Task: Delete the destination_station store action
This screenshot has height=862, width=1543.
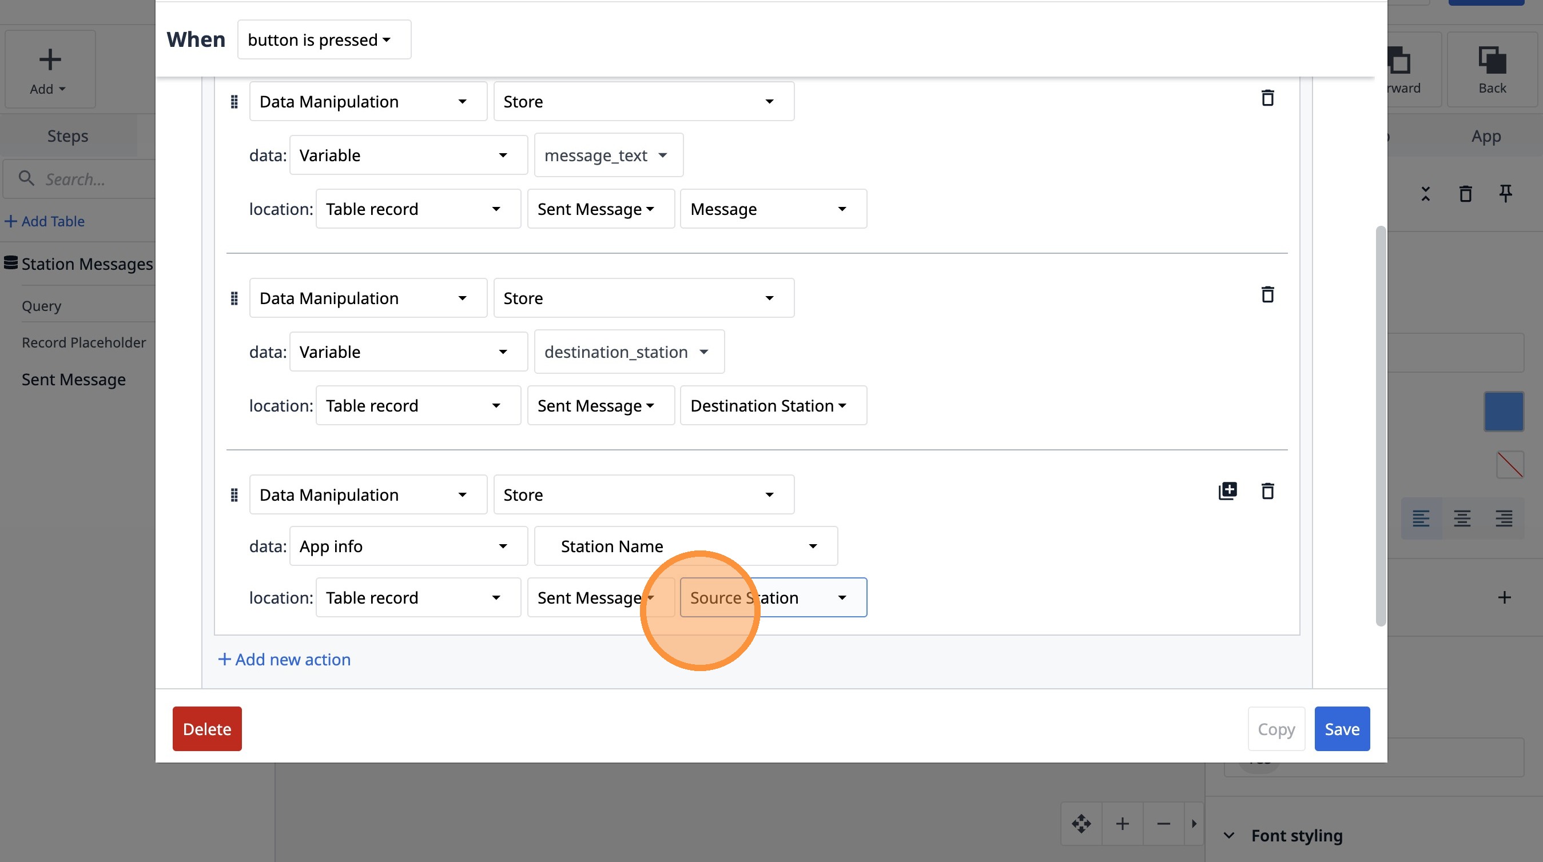Action: (x=1267, y=294)
